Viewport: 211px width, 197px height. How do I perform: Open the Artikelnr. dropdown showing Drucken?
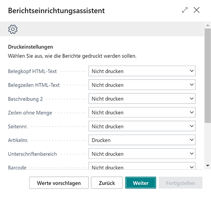[142, 140]
